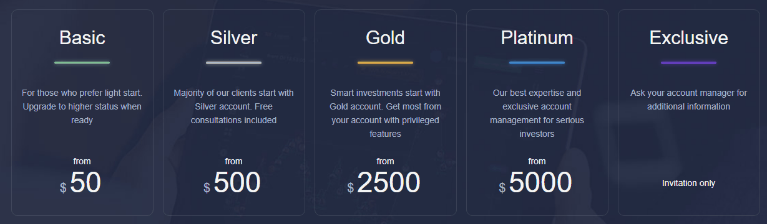Click the green bar under Basic
This screenshot has width=767, height=224.
click(82, 63)
